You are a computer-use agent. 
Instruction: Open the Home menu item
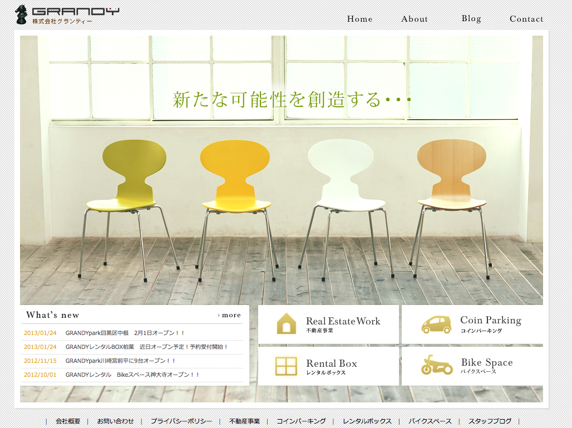tap(359, 19)
